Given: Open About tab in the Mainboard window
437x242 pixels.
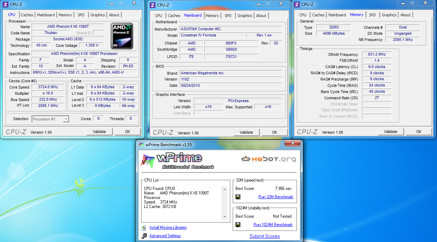Looking at the screenshot, I should [261, 16].
